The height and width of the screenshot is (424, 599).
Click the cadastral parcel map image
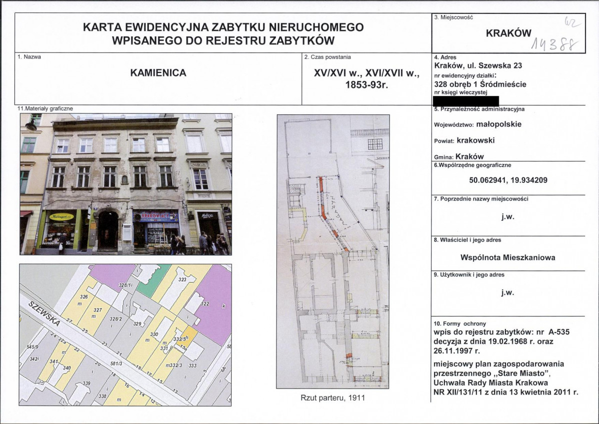coord(125,335)
